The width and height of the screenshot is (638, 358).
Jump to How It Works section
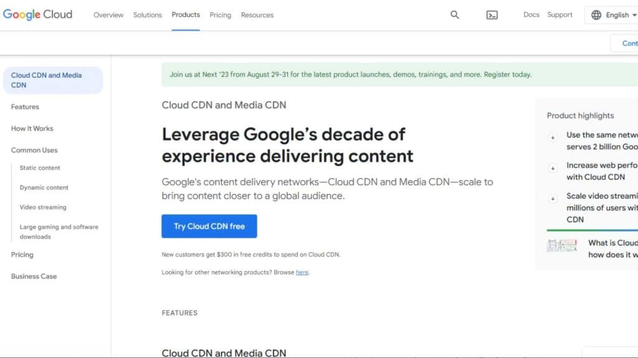point(32,128)
